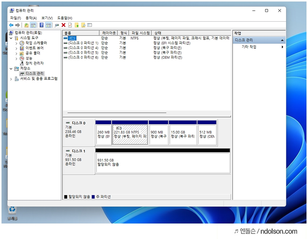Click the 성능 icon in tree
The image size is (308, 239).
[22, 58]
